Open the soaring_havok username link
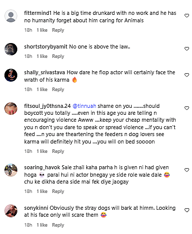This screenshot has height=234, width=192. coord(42,168)
